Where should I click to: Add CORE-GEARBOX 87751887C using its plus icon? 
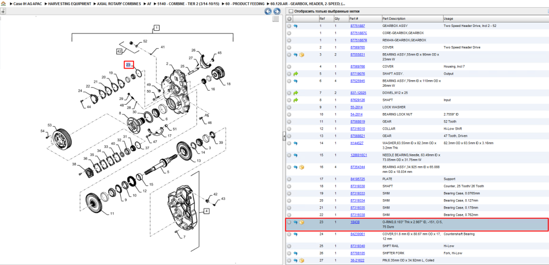[289, 33]
